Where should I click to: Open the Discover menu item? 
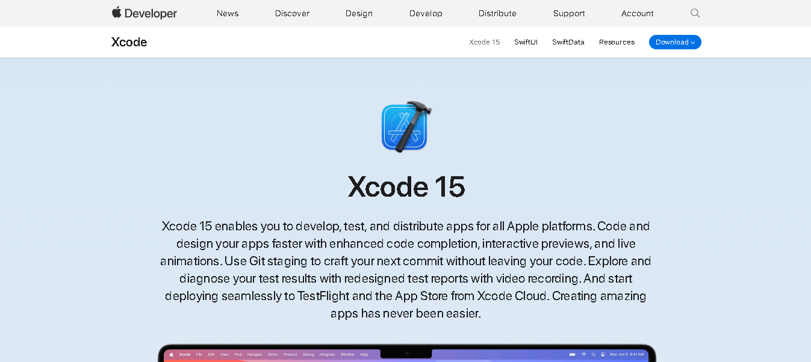(292, 13)
